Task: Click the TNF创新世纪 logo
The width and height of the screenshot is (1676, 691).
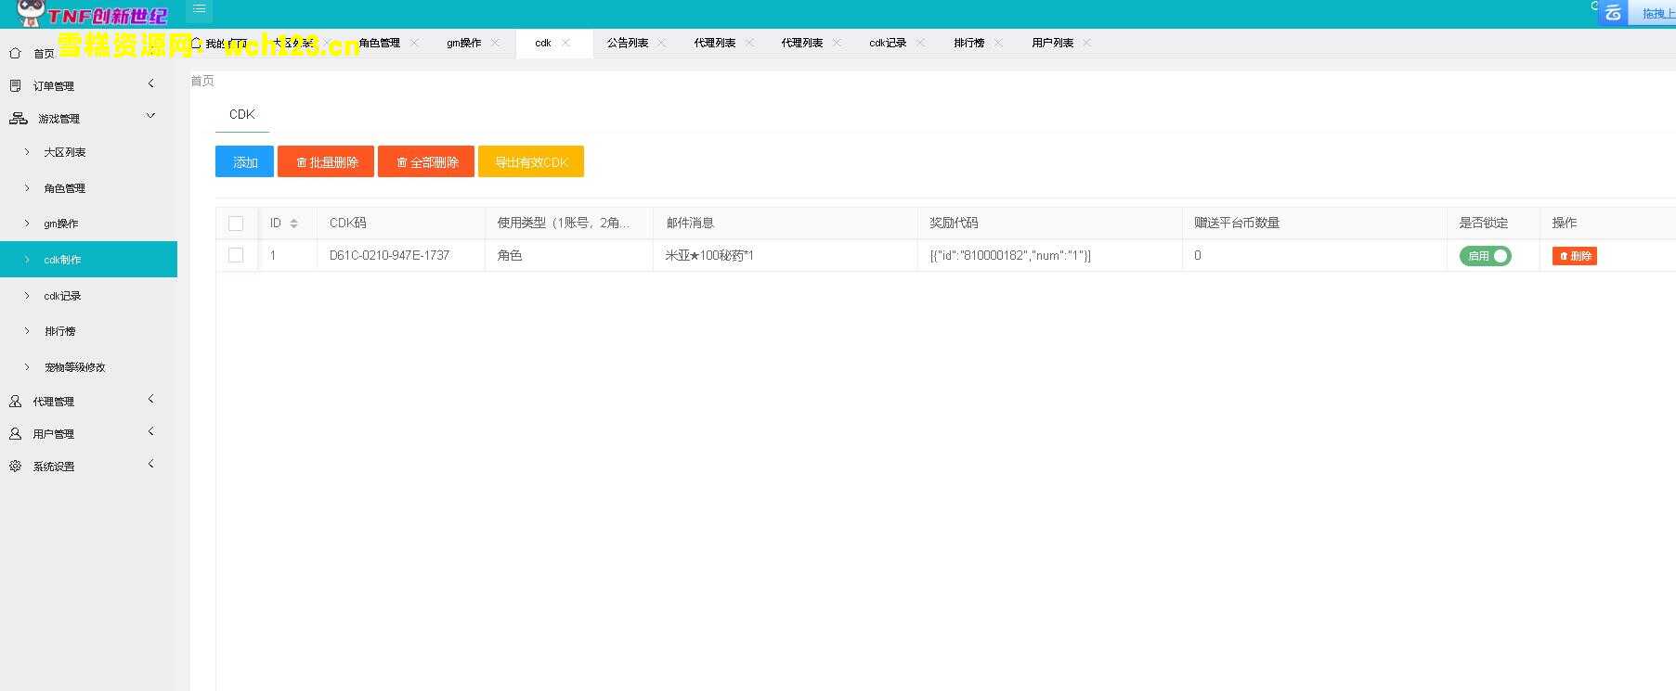Action: pyautogui.click(x=91, y=14)
